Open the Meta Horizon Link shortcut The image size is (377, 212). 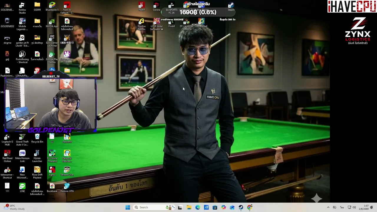point(22,156)
